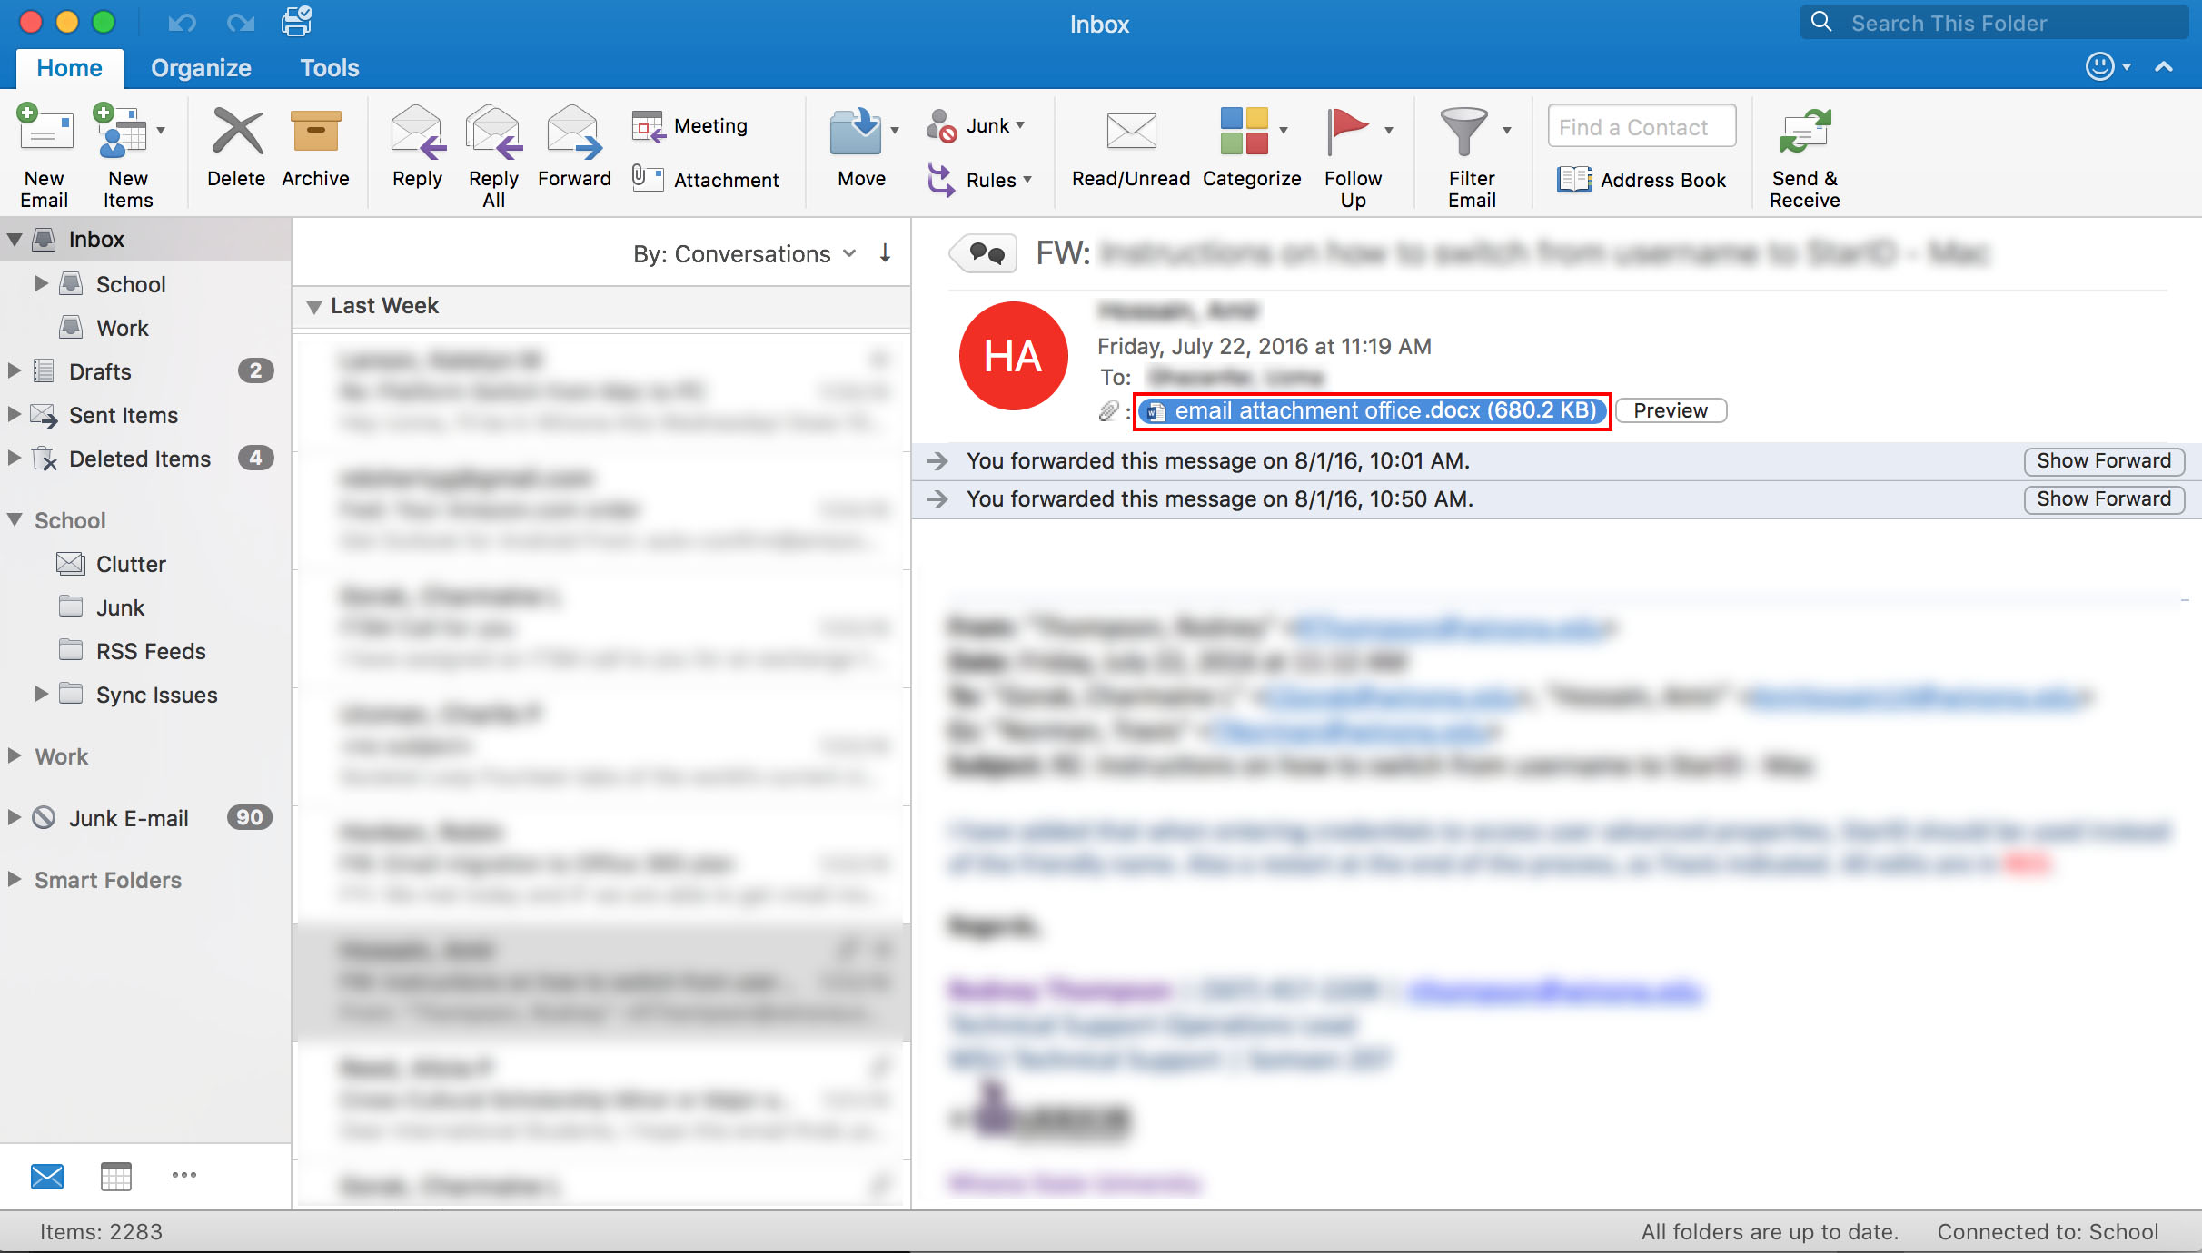Open the Tools tab
Viewport: 2202px width, 1253px height.
330,68
